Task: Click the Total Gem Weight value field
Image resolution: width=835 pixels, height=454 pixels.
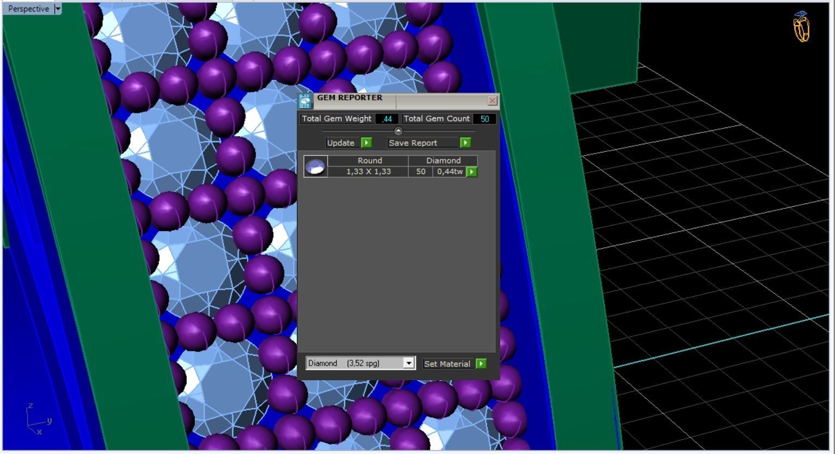Action: tap(387, 119)
